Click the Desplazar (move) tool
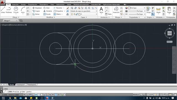Screen dimensions: 177x100 [x=37, y=8]
